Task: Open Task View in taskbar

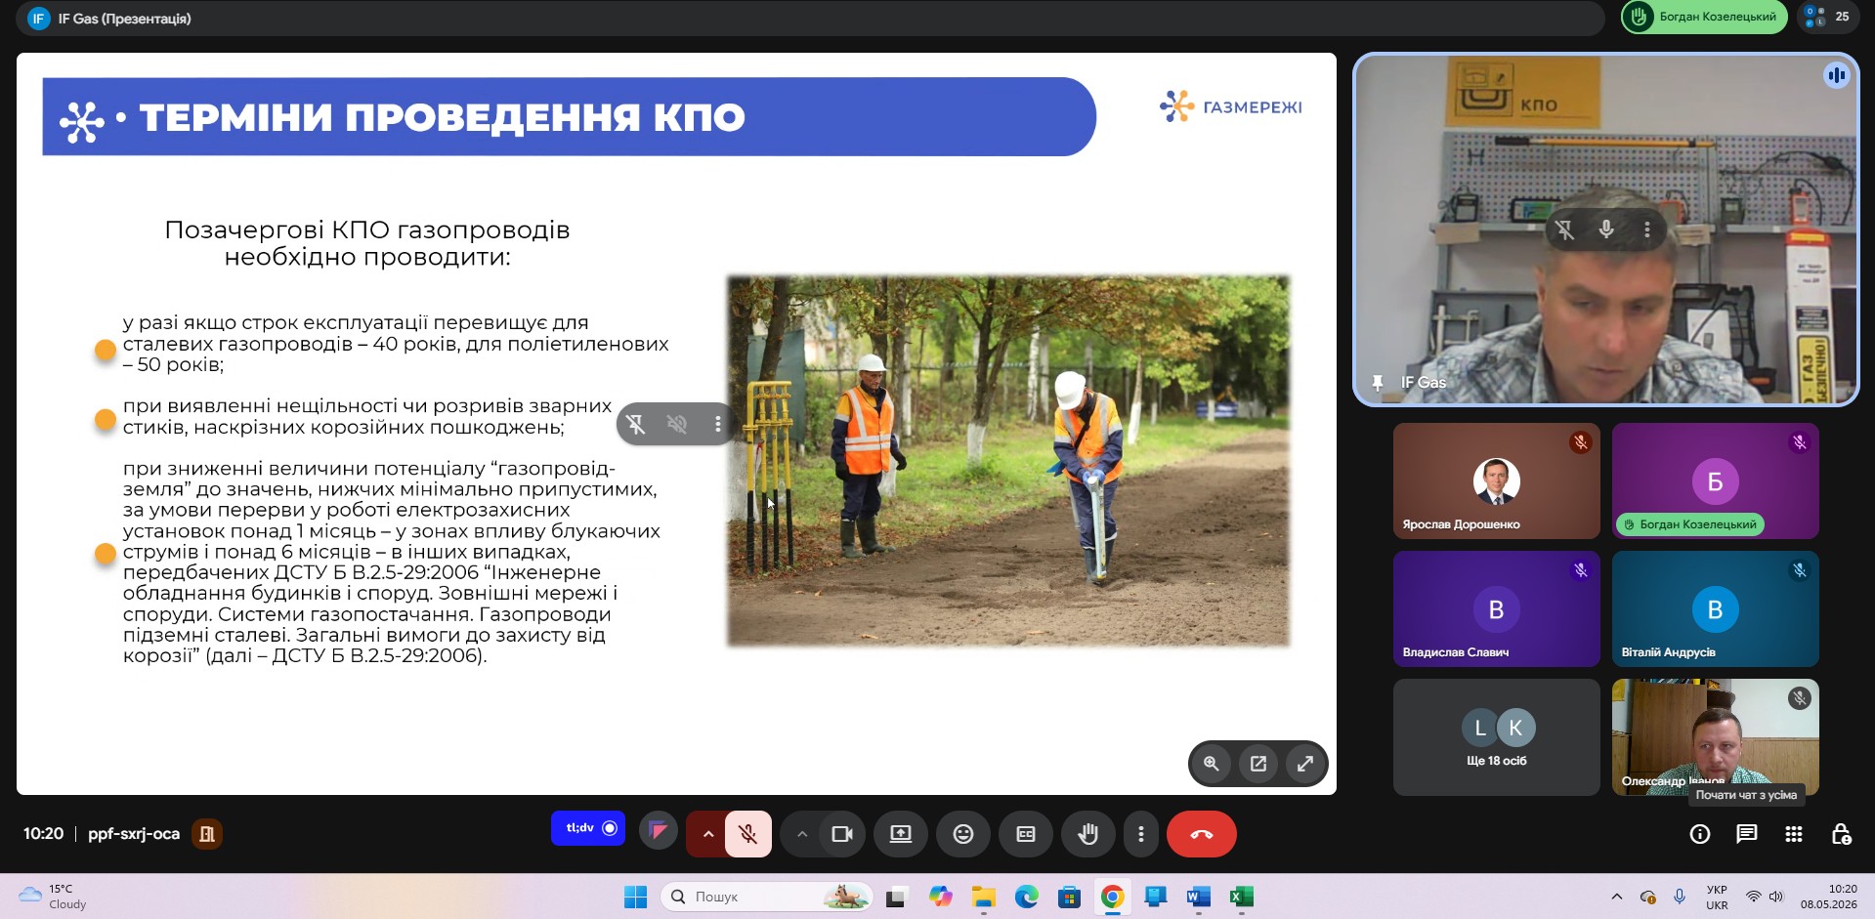Action: coord(896,897)
